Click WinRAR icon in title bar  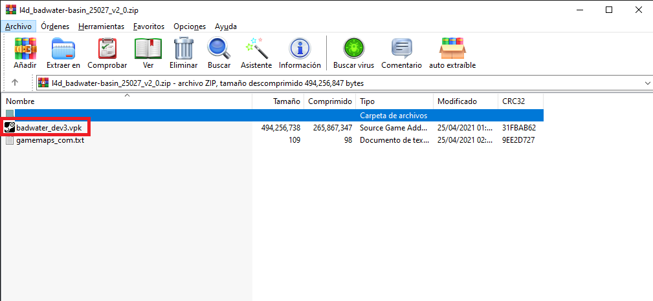click(x=11, y=10)
